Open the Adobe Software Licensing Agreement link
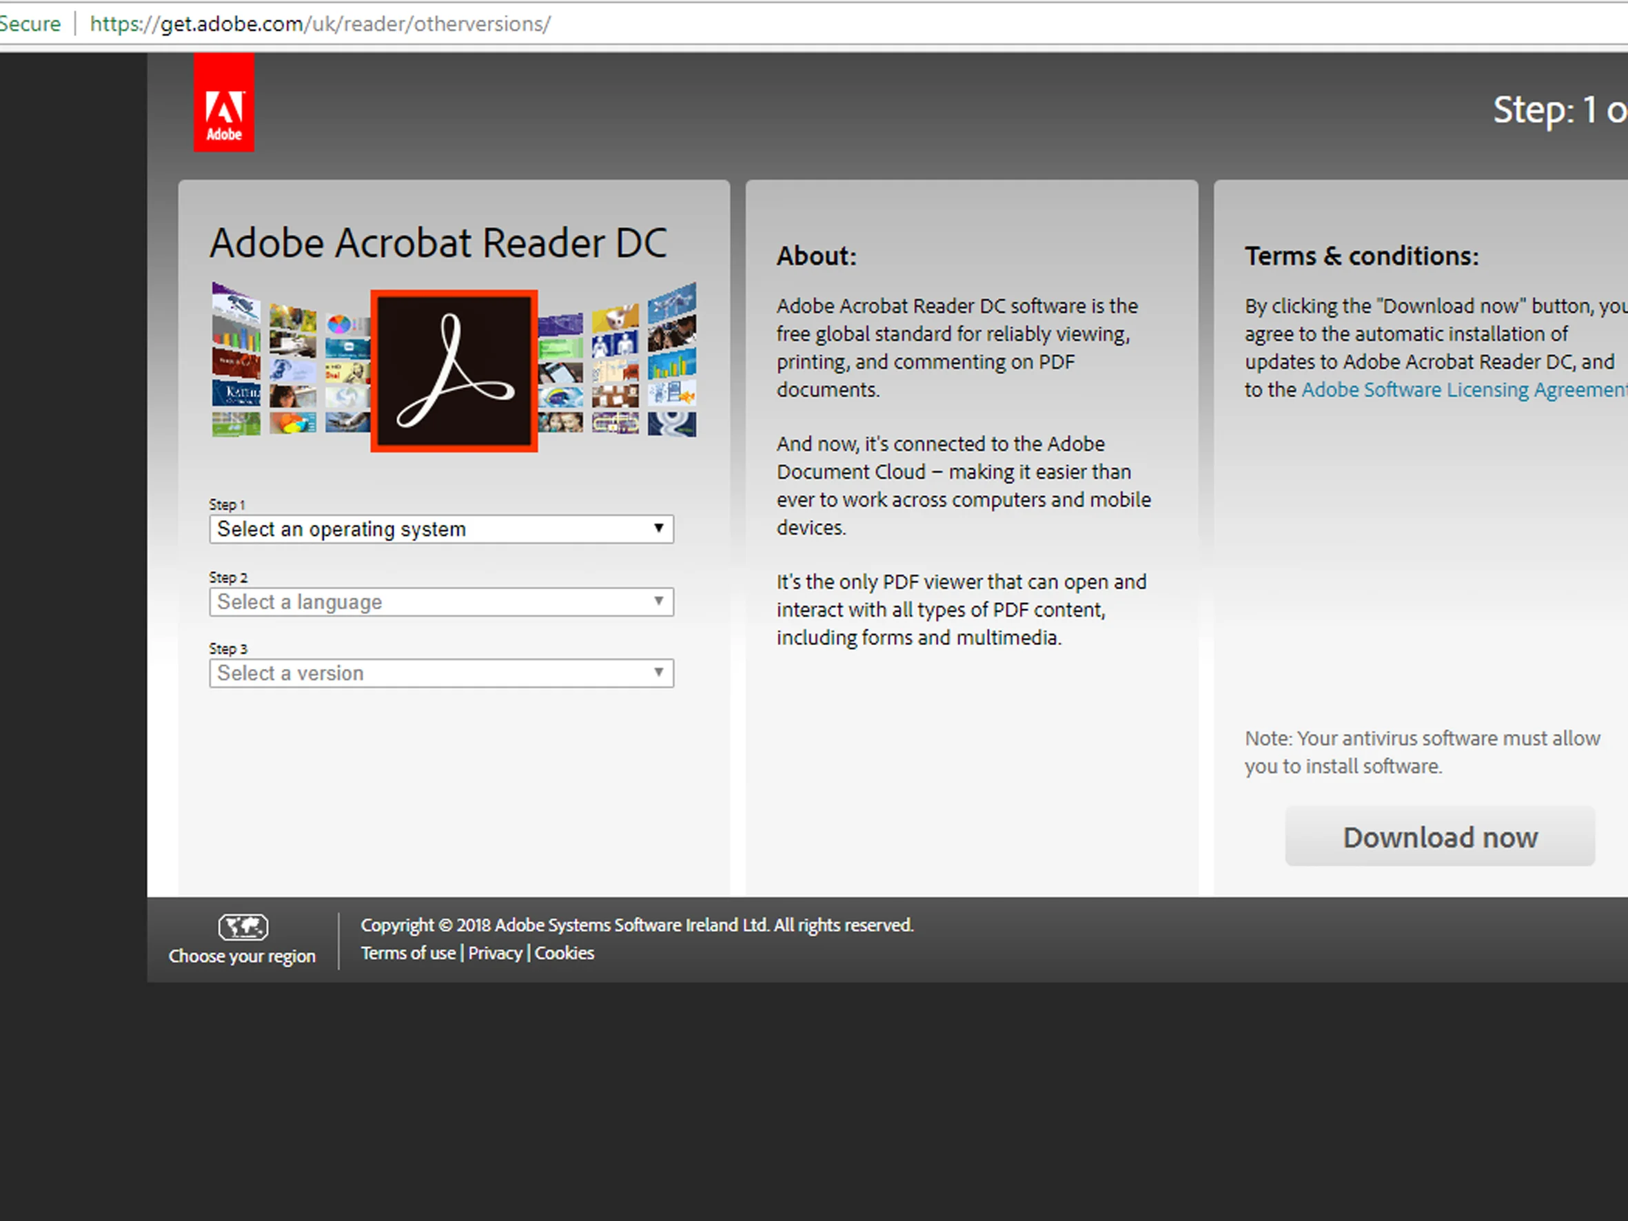The image size is (1628, 1221). click(x=1465, y=389)
